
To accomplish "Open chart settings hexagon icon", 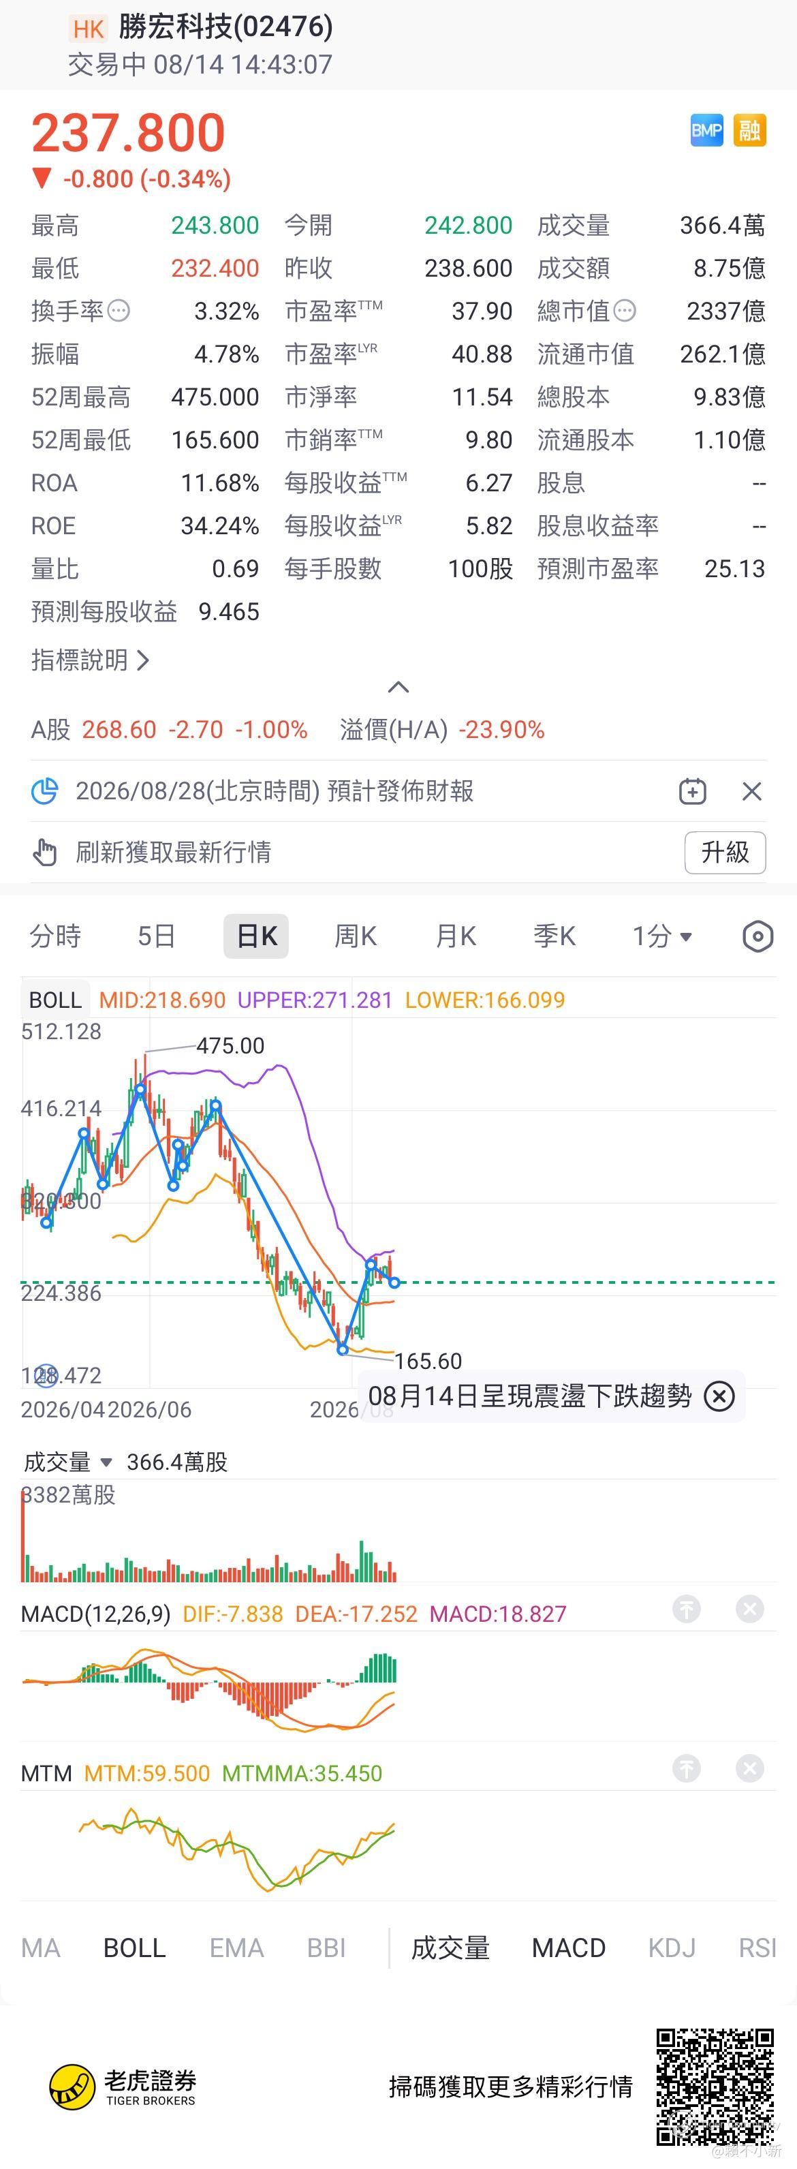I will pyautogui.click(x=757, y=936).
